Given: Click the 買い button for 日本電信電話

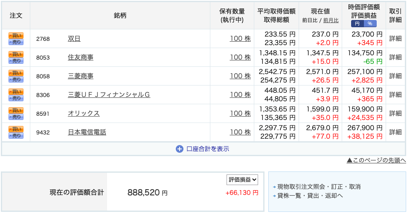Looking at the screenshot, I should (x=16, y=129).
